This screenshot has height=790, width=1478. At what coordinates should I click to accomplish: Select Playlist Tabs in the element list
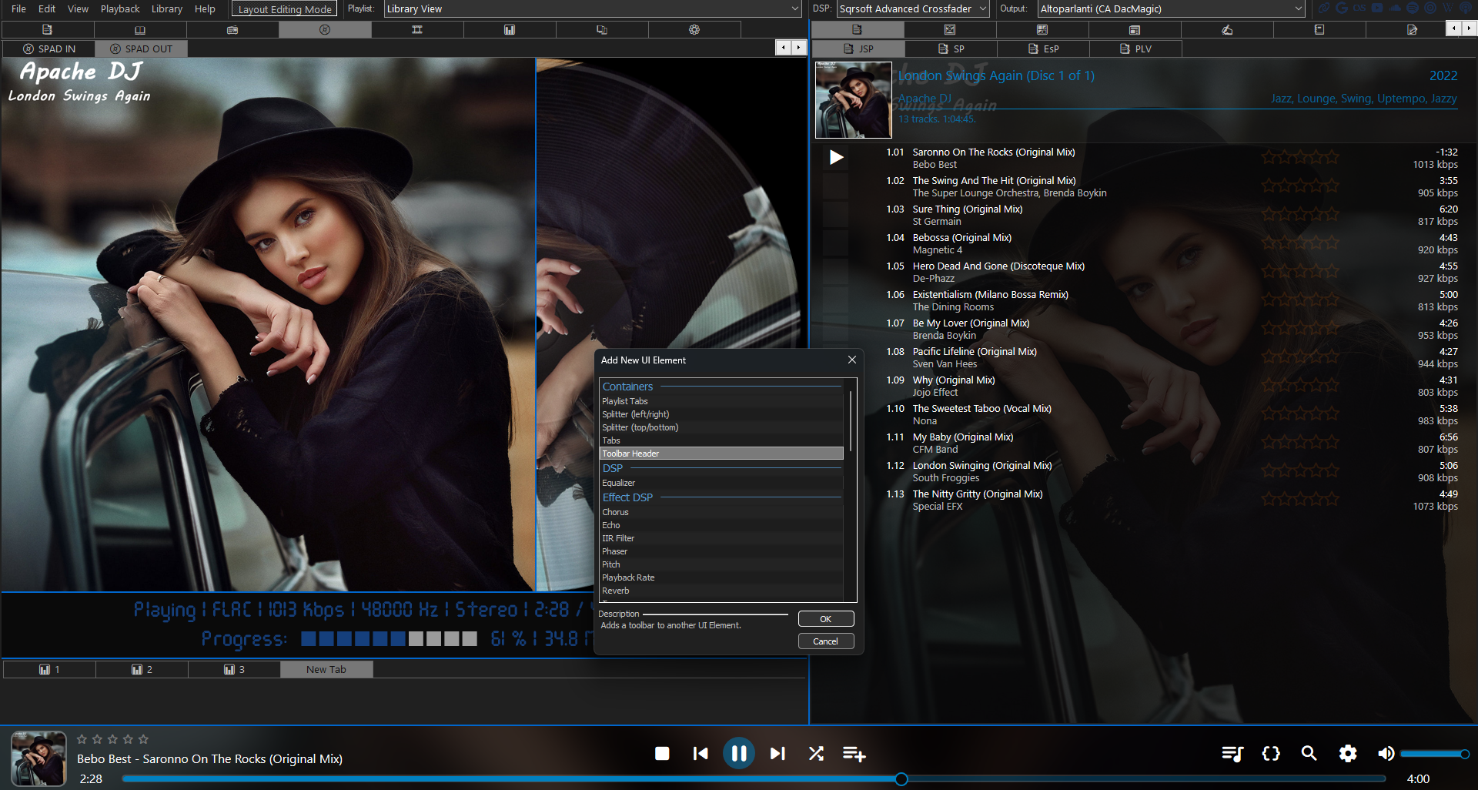click(721, 401)
